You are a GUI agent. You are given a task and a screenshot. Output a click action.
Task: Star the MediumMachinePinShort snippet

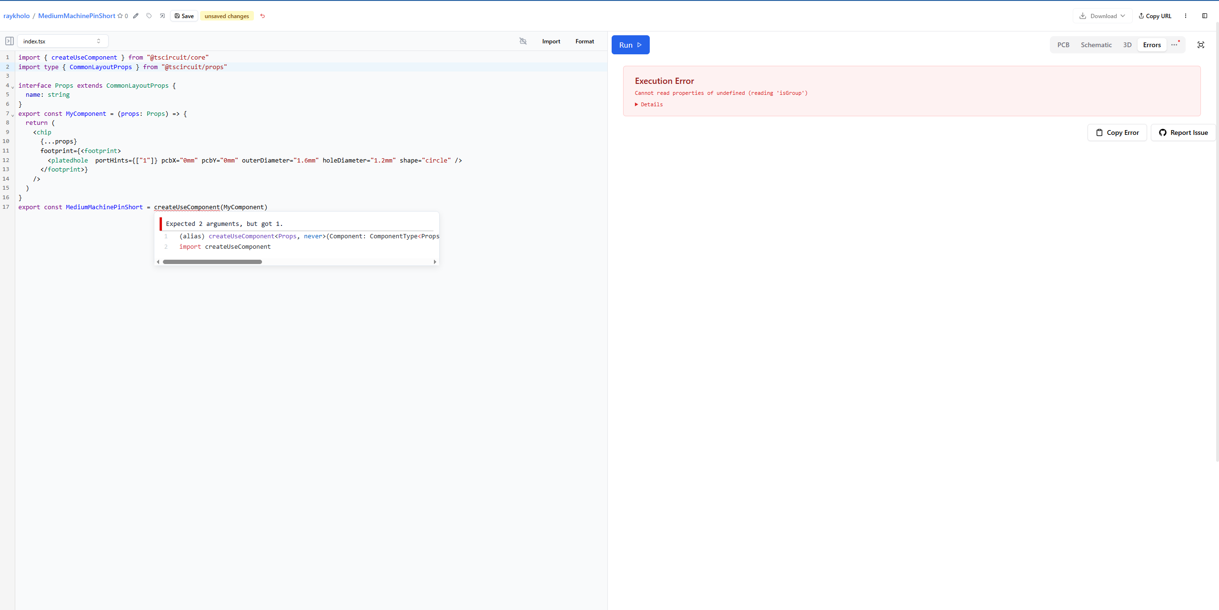click(x=120, y=16)
